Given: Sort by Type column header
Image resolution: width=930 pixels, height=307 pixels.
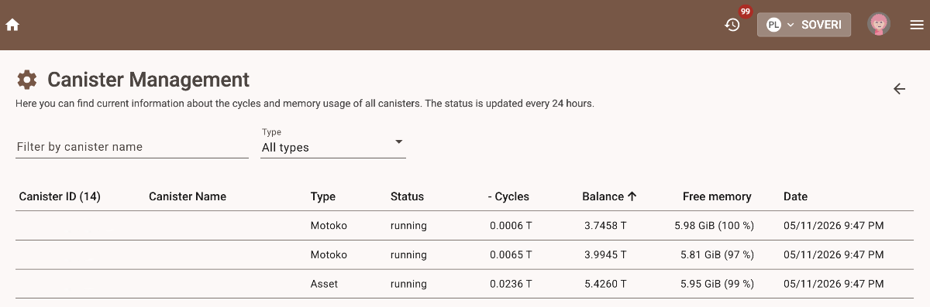Looking at the screenshot, I should pos(323,196).
